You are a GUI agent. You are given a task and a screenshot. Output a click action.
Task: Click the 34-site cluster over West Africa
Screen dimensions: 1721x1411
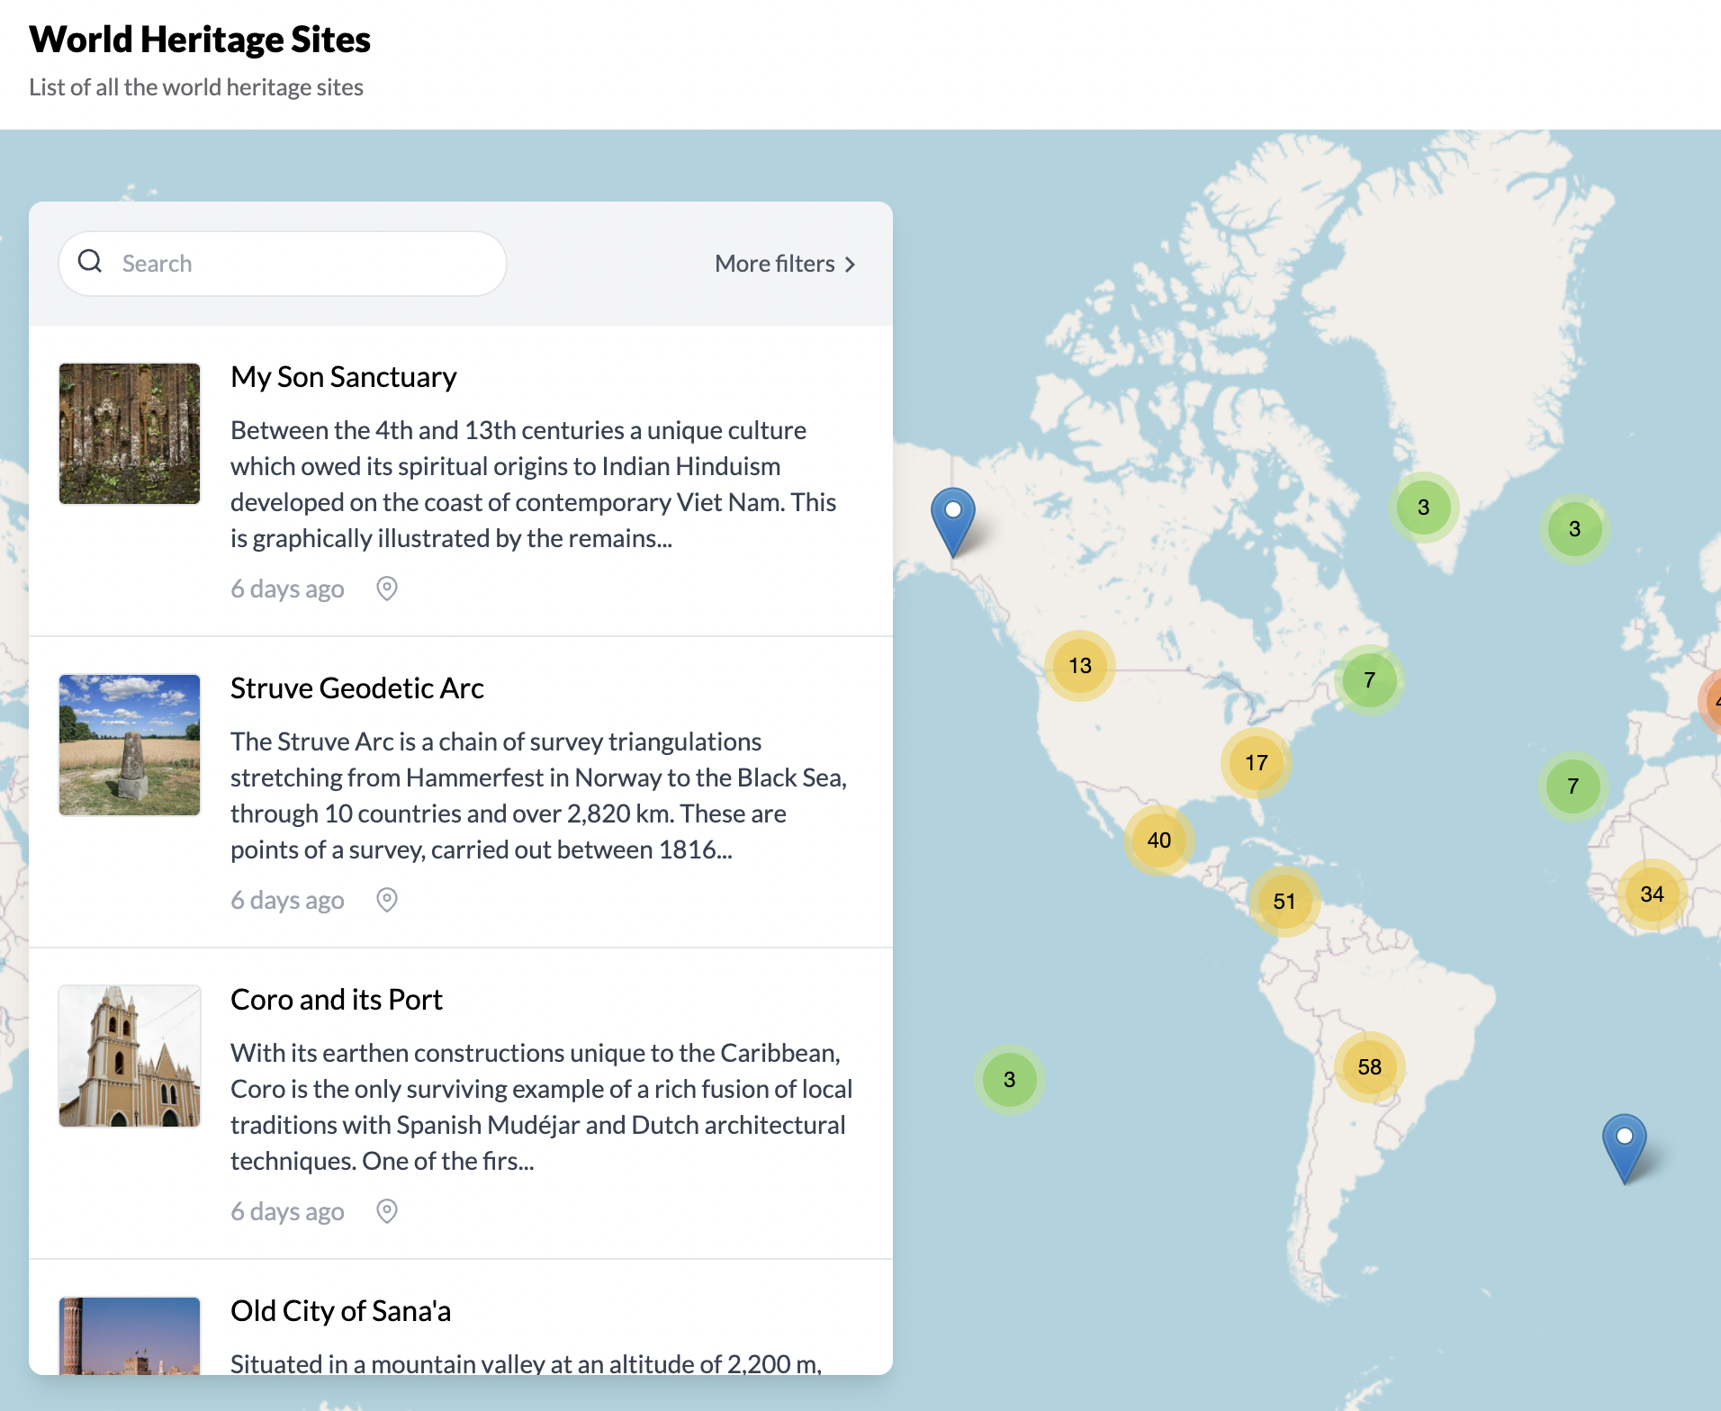[x=1652, y=894]
